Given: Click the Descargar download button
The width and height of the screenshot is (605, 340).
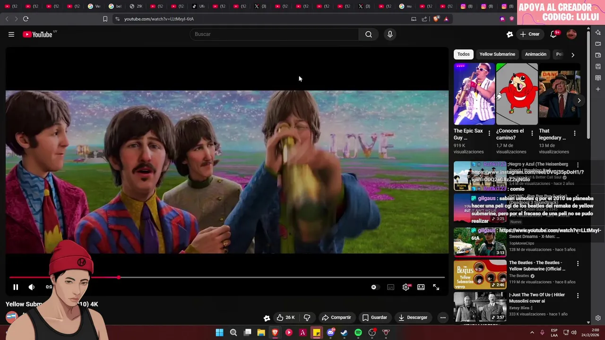Looking at the screenshot, I should pos(413,317).
